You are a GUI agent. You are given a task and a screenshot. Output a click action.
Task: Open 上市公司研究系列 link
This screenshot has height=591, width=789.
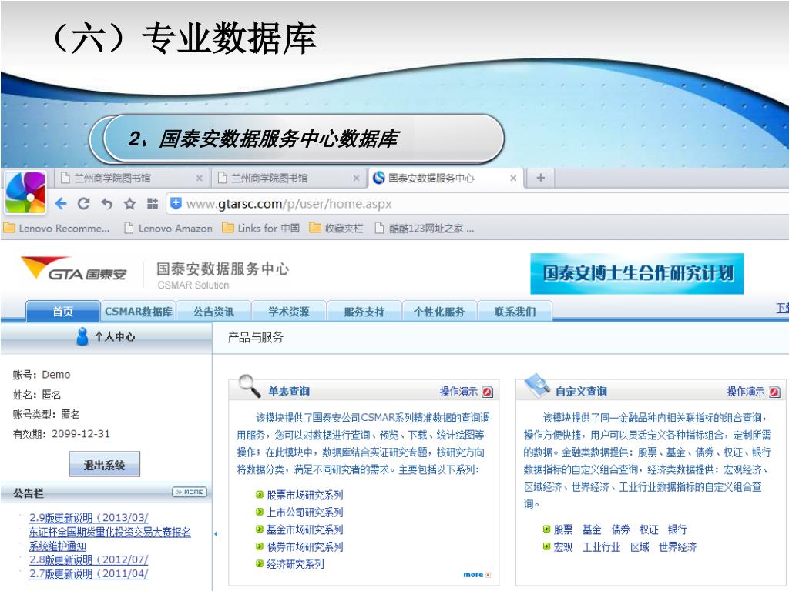coord(304,512)
